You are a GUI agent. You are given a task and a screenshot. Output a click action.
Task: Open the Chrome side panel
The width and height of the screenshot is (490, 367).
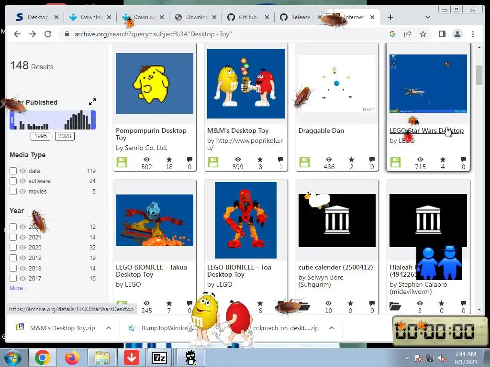coord(442,34)
